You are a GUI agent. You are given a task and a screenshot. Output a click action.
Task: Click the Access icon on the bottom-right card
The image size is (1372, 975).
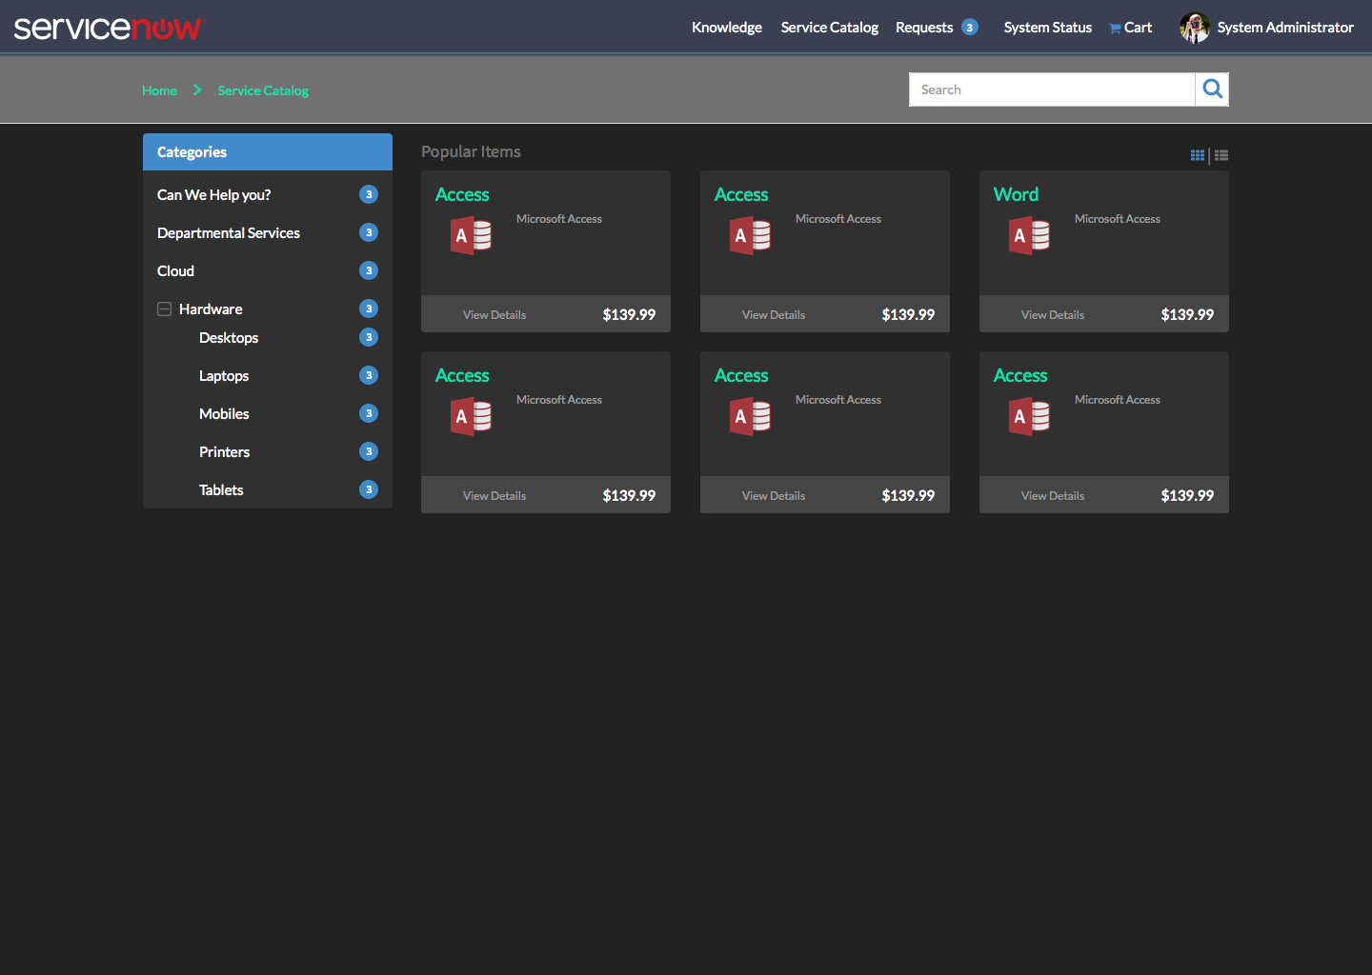click(1029, 416)
